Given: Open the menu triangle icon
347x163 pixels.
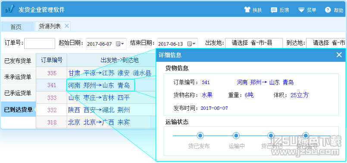Looking at the screenshot, I should coord(301,10).
